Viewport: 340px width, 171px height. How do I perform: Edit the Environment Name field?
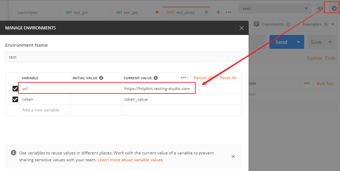point(123,57)
